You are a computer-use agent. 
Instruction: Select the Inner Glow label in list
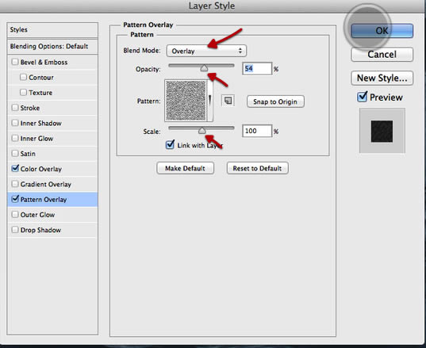coord(36,139)
